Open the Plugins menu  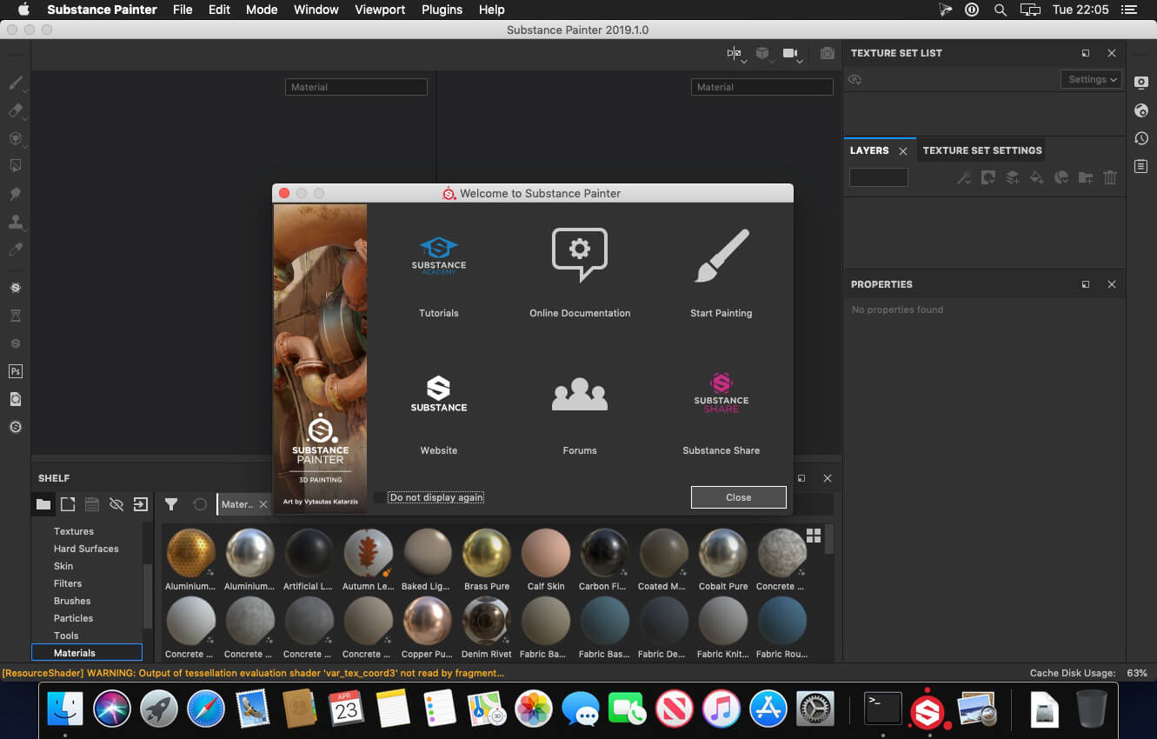(x=442, y=10)
